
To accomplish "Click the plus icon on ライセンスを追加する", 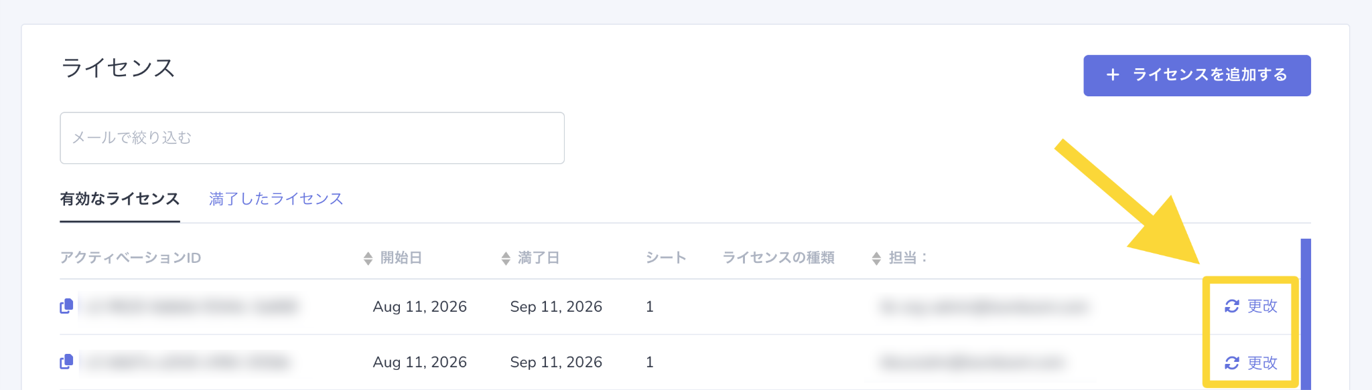I will (1113, 75).
